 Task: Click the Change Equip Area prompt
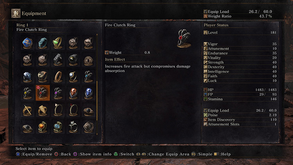pyautogui.click(x=163, y=154)
